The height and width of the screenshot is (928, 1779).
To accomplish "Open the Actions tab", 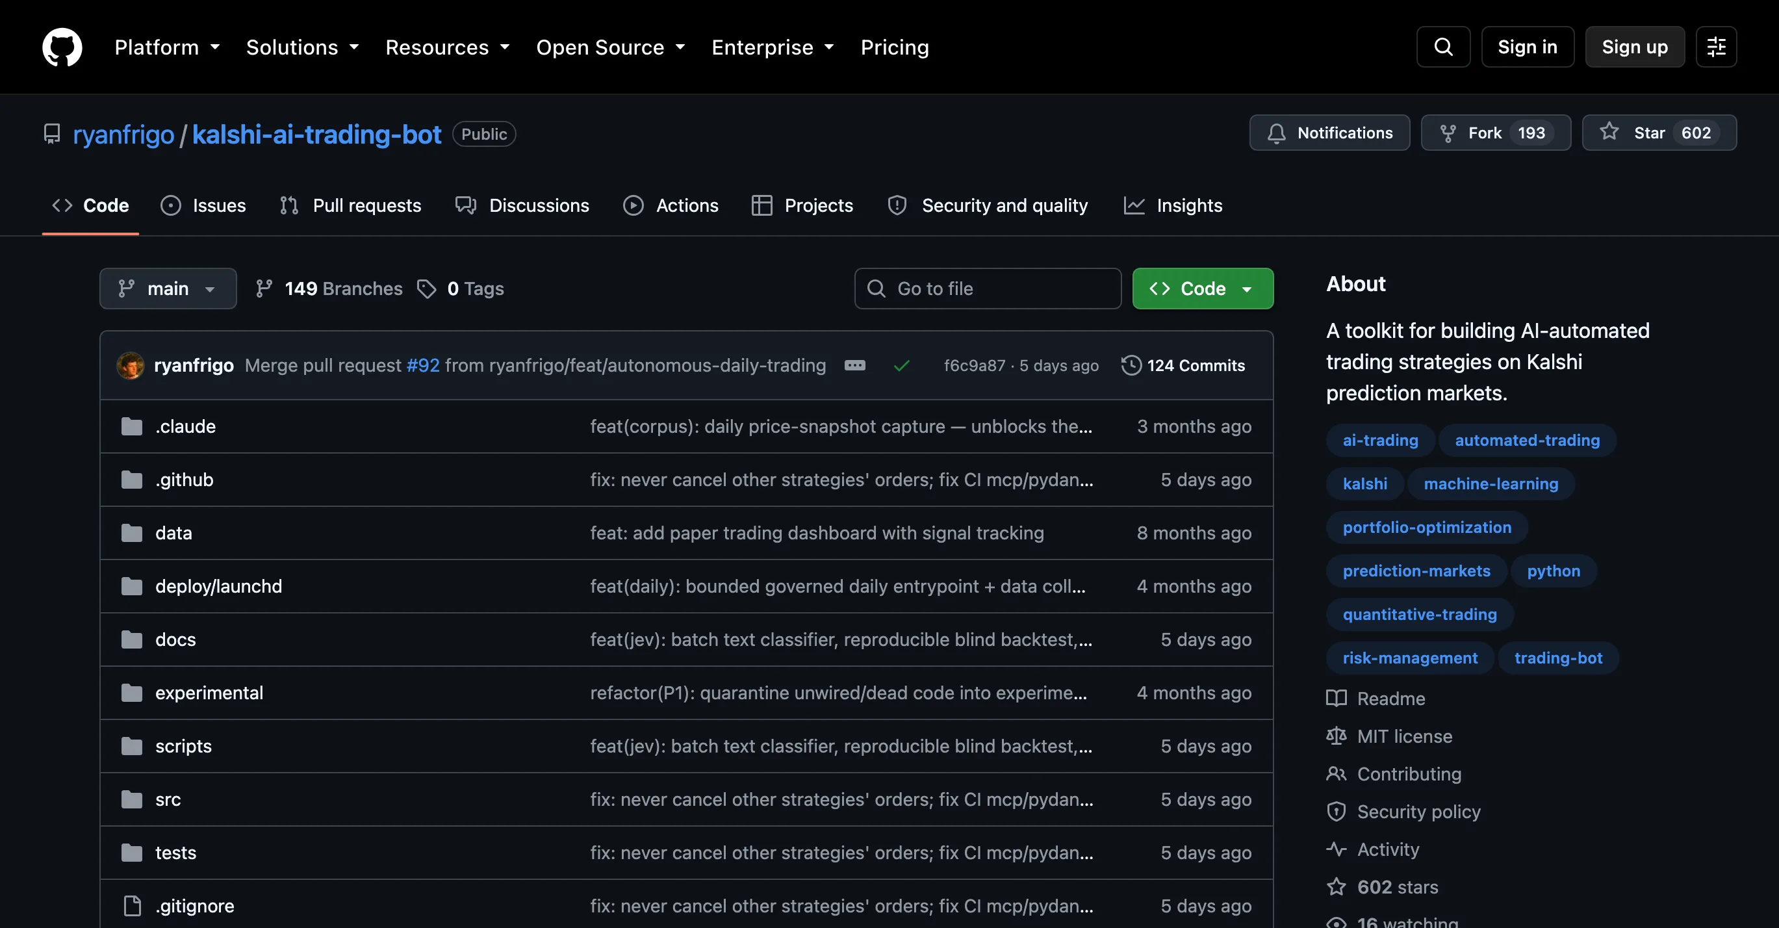I will tap(671, 206).
